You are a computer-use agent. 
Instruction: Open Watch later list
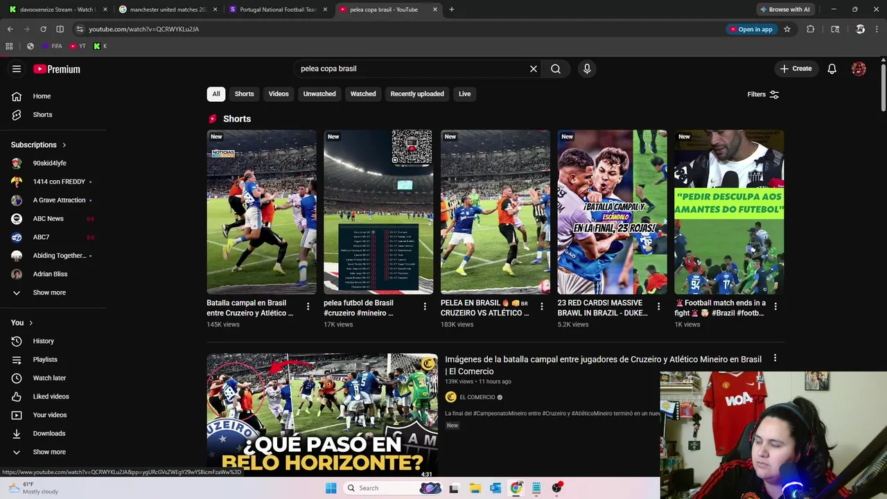coord(49,378)
